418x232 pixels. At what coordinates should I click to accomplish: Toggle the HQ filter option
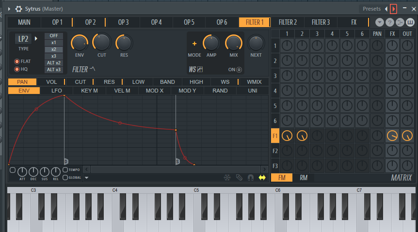tap(17, 69)
